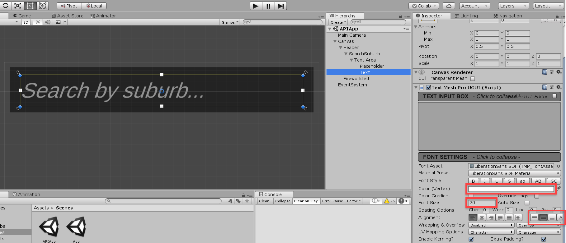Toggle Pivot handle position button
566x243 pixels.
[69, 6]
